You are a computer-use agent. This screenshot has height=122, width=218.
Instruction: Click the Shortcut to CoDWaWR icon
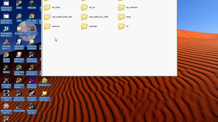pos(32,70)
